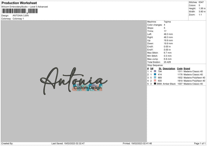Click 'Wilcom EmbroideryStudio – Level 3 Advanced' text
The height and width of the screenshot is (146, 207).
point(24,7)
